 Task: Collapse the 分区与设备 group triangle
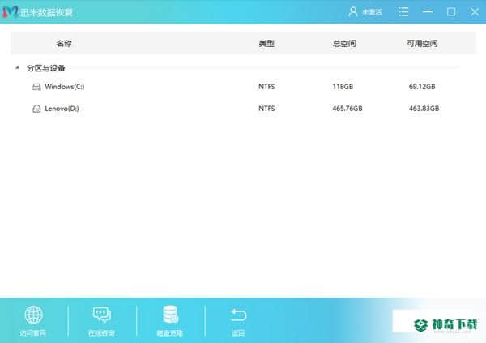17,67
